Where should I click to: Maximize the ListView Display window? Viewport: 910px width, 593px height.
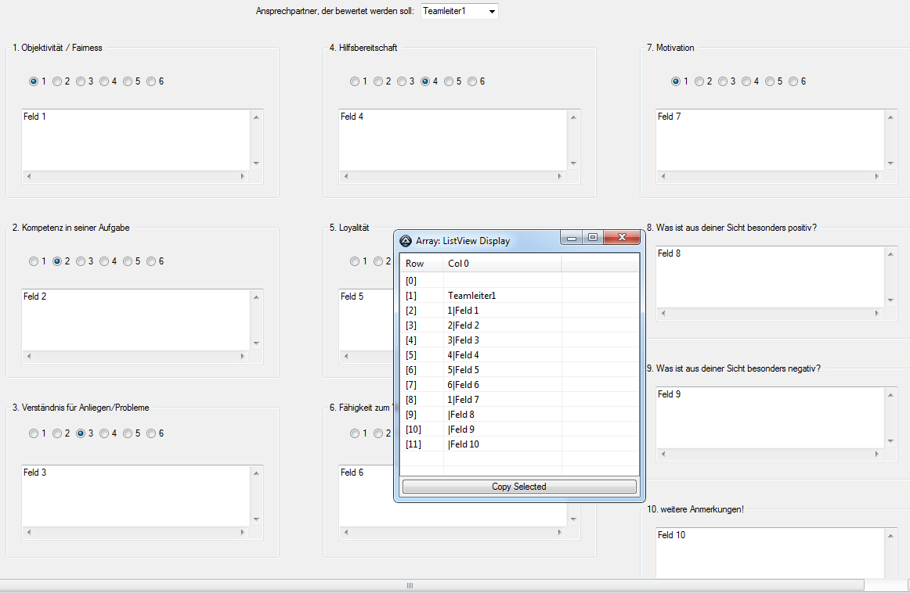(593, 238)
